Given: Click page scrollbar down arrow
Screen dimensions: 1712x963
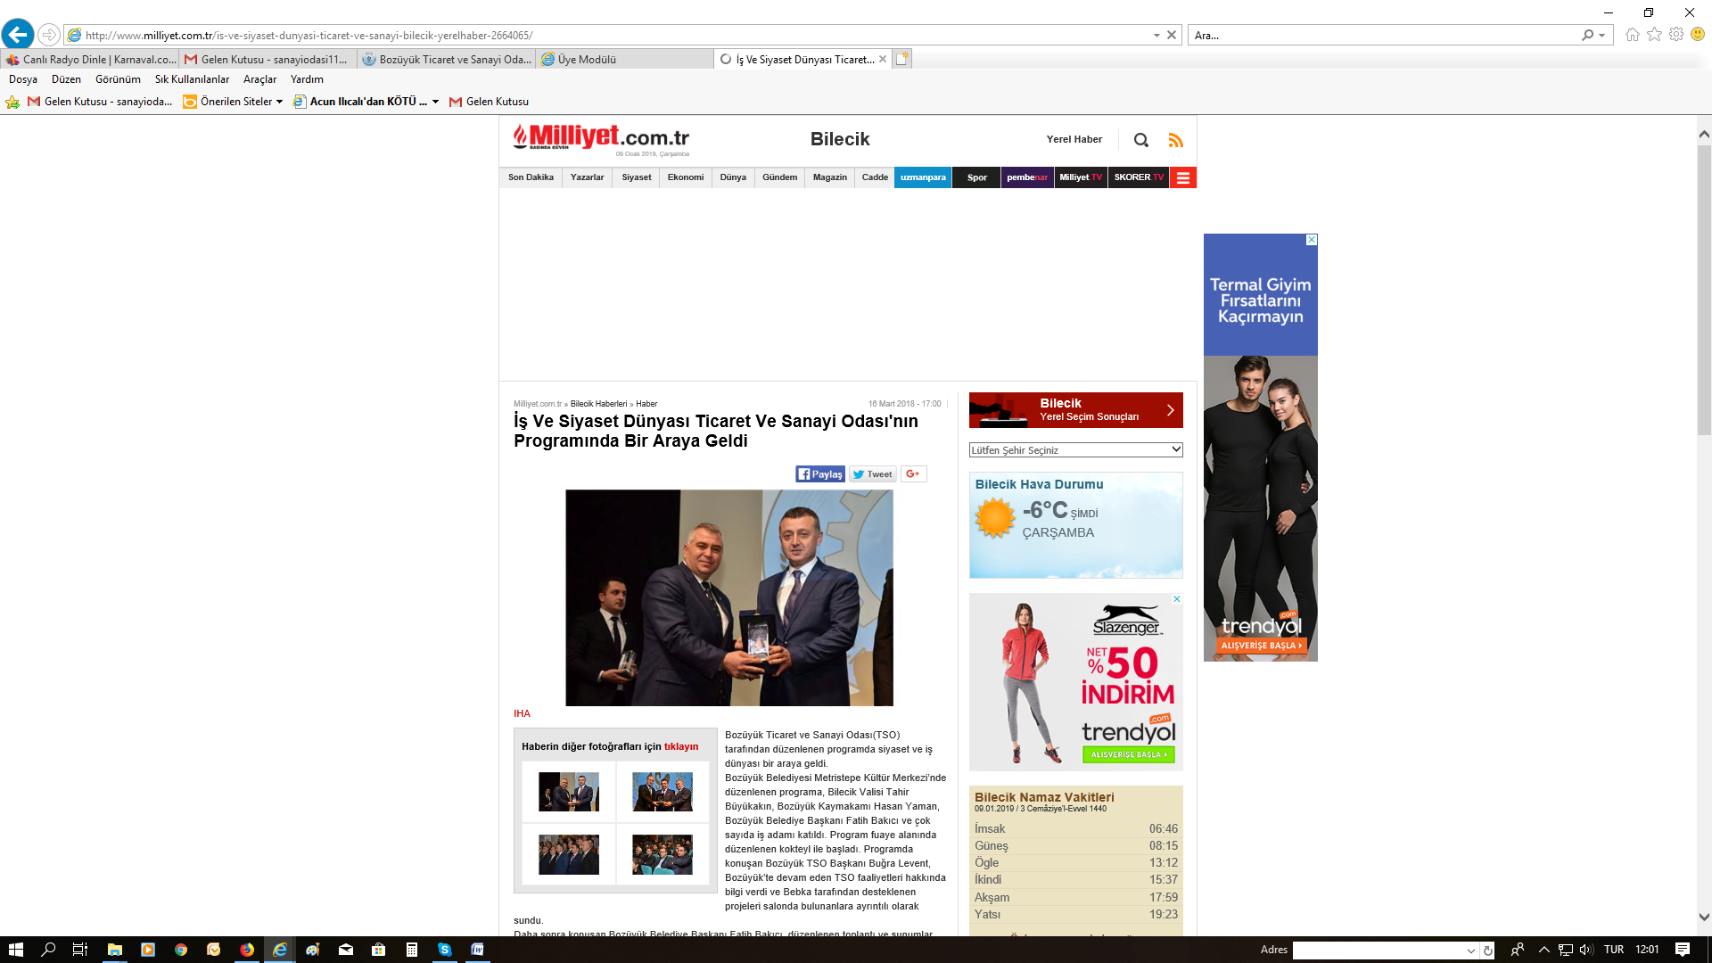Looking at the screenshot, I should (1704, 917).
